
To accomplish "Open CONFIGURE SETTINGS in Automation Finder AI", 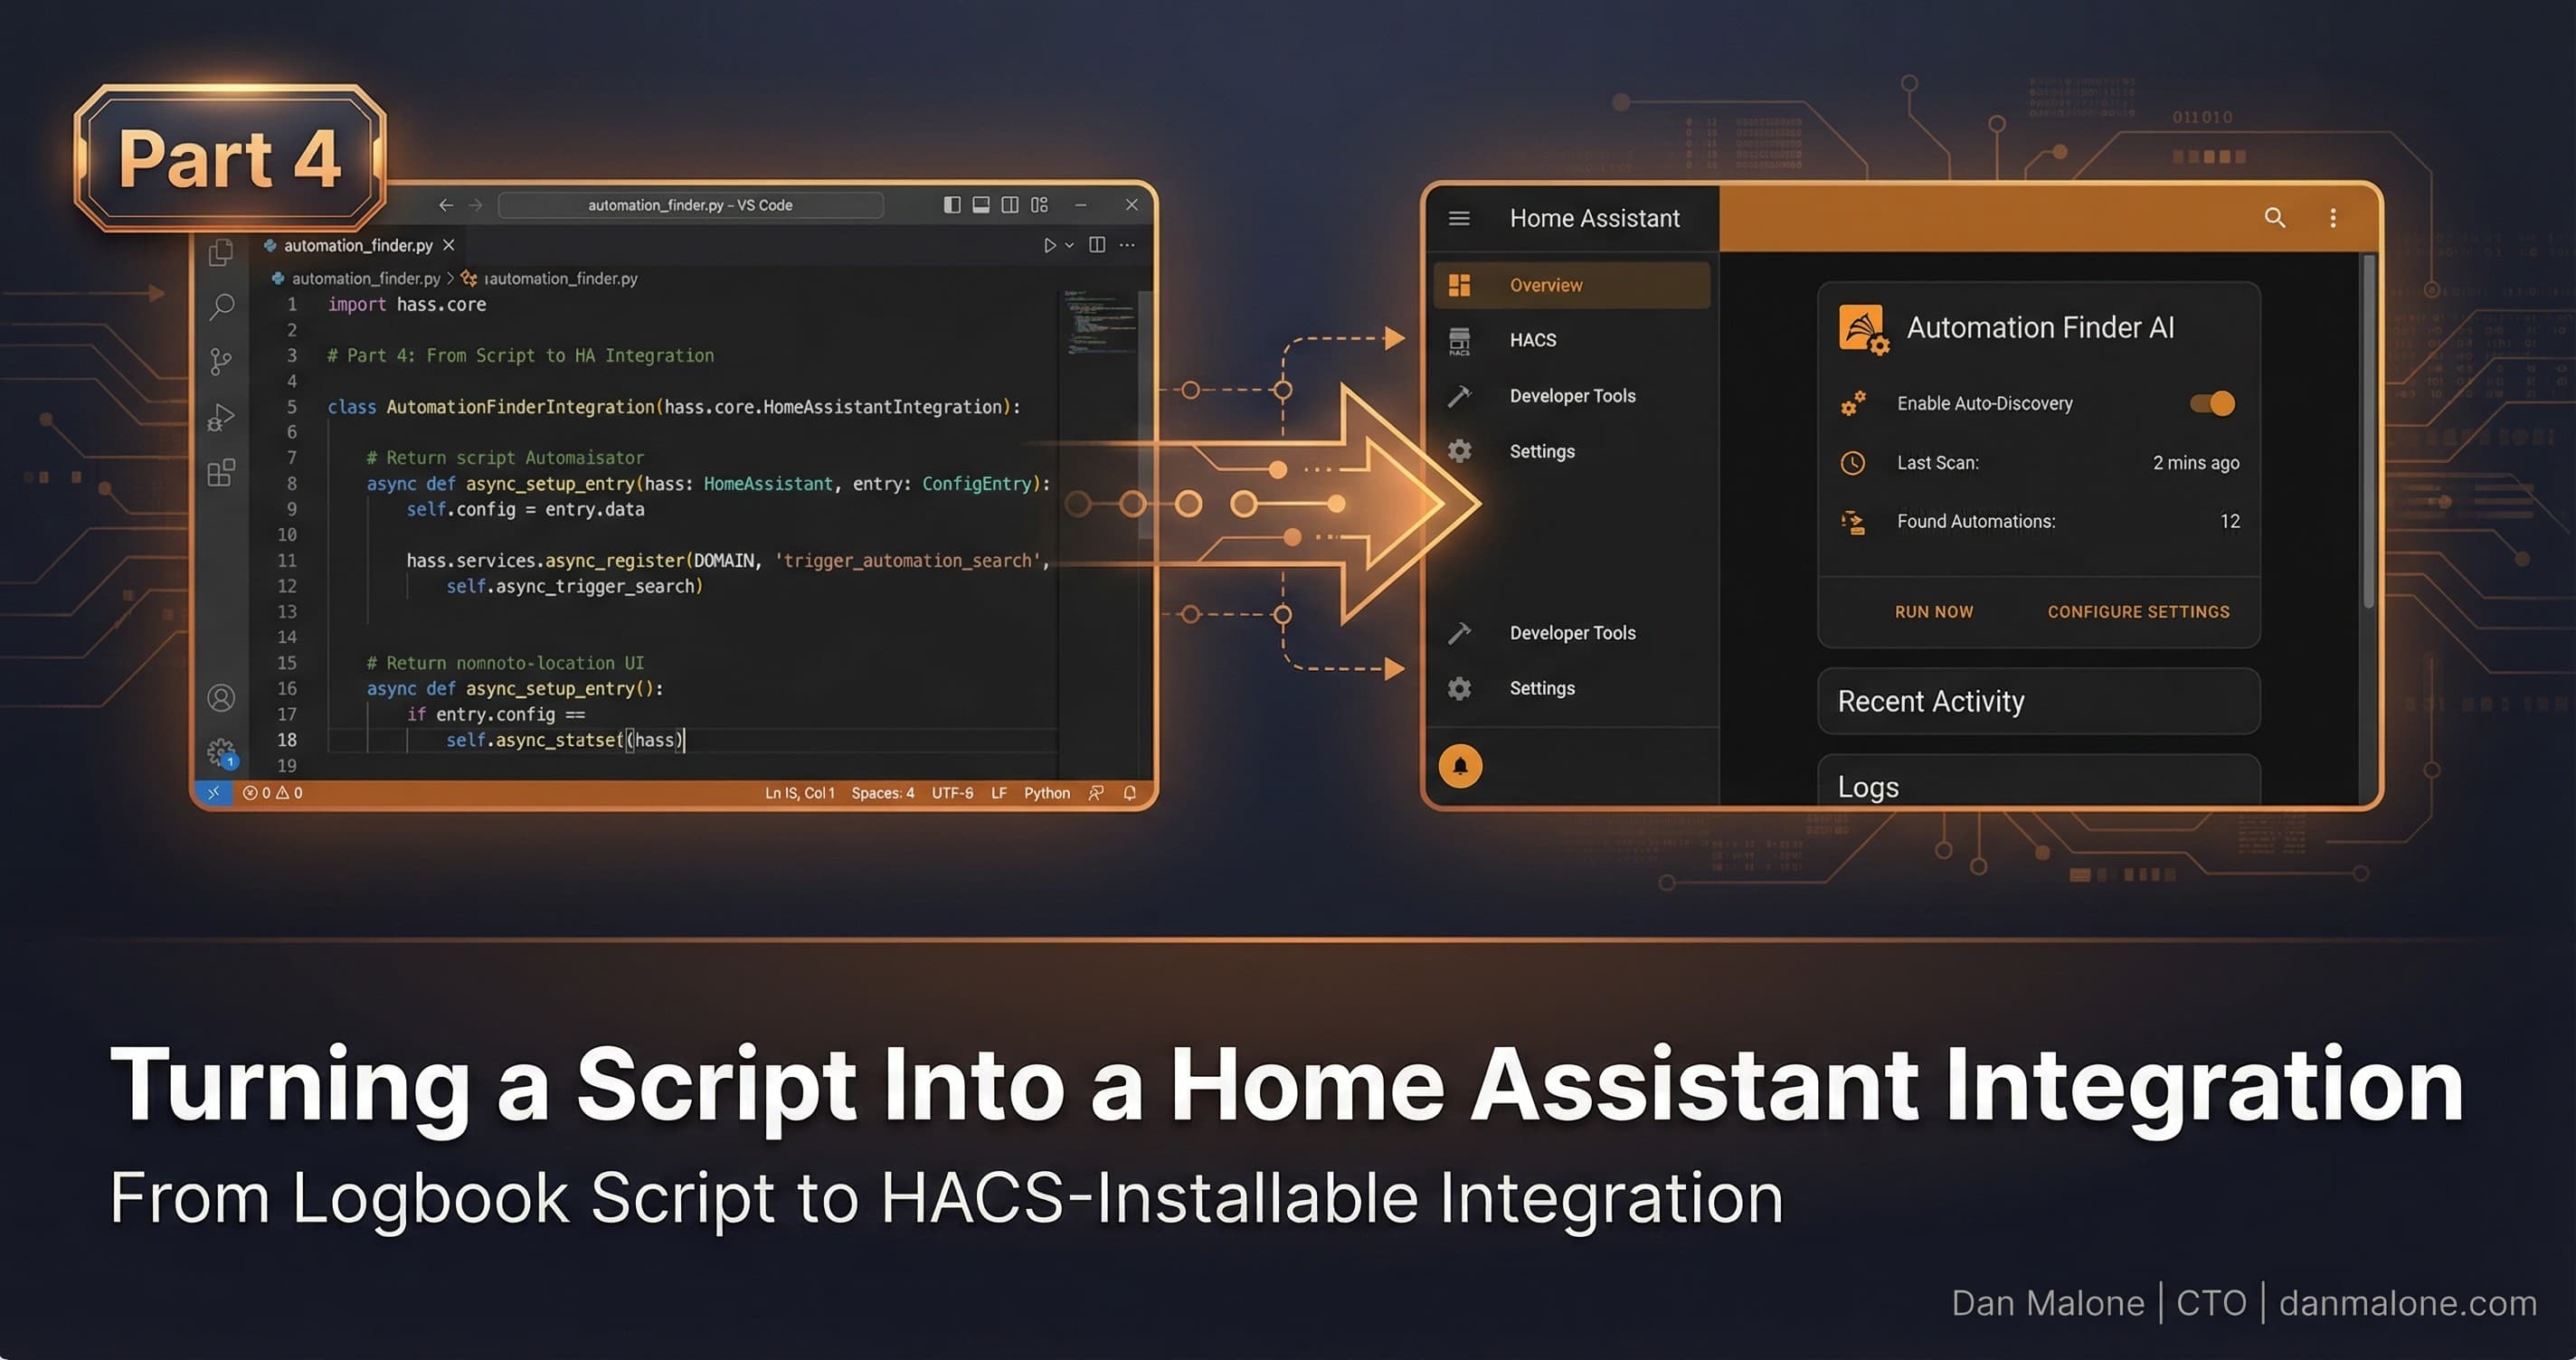I will point(2138,611).
